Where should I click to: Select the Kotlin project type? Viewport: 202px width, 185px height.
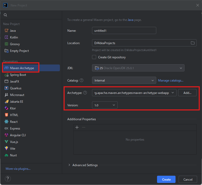(x=31, y=37)
